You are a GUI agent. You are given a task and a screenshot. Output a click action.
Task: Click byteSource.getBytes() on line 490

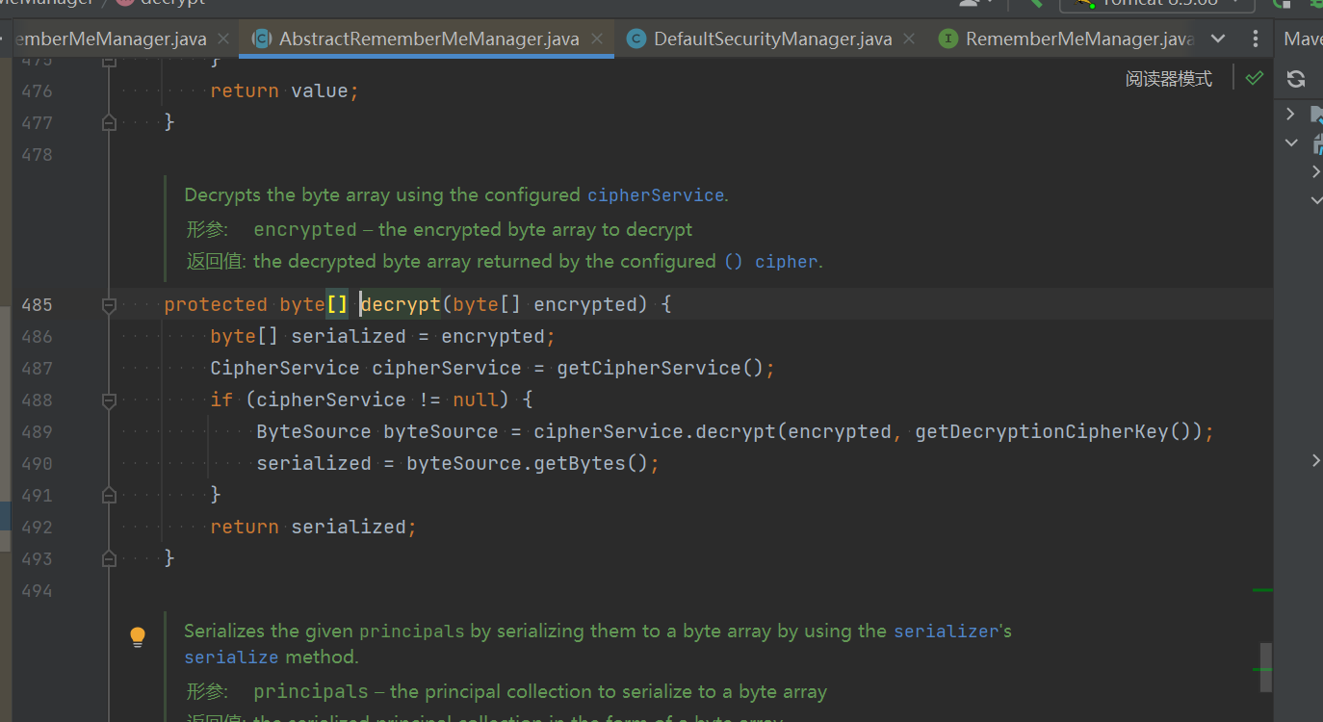click(x=528, y=464)
